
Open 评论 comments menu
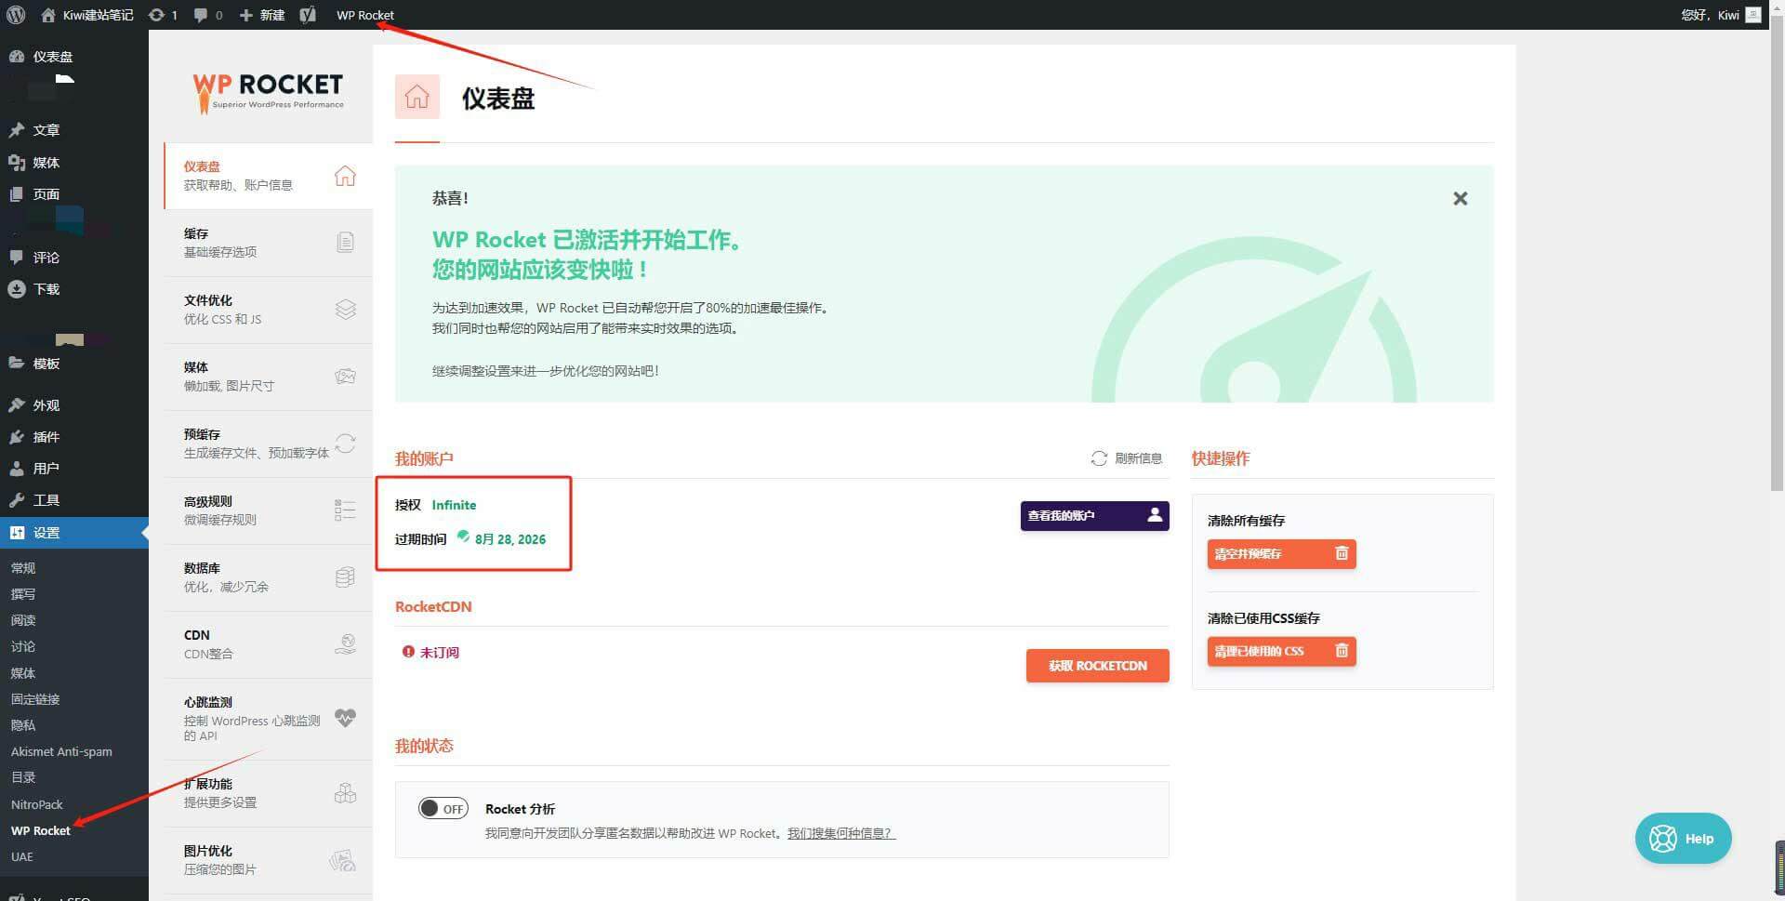74,257
